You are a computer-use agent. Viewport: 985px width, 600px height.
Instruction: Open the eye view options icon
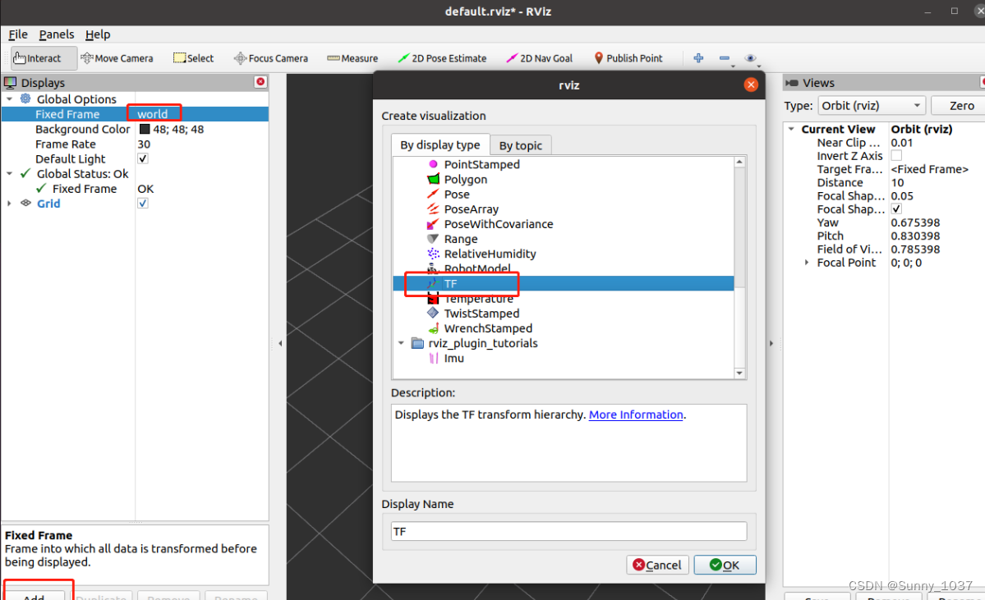click(751, 57)
